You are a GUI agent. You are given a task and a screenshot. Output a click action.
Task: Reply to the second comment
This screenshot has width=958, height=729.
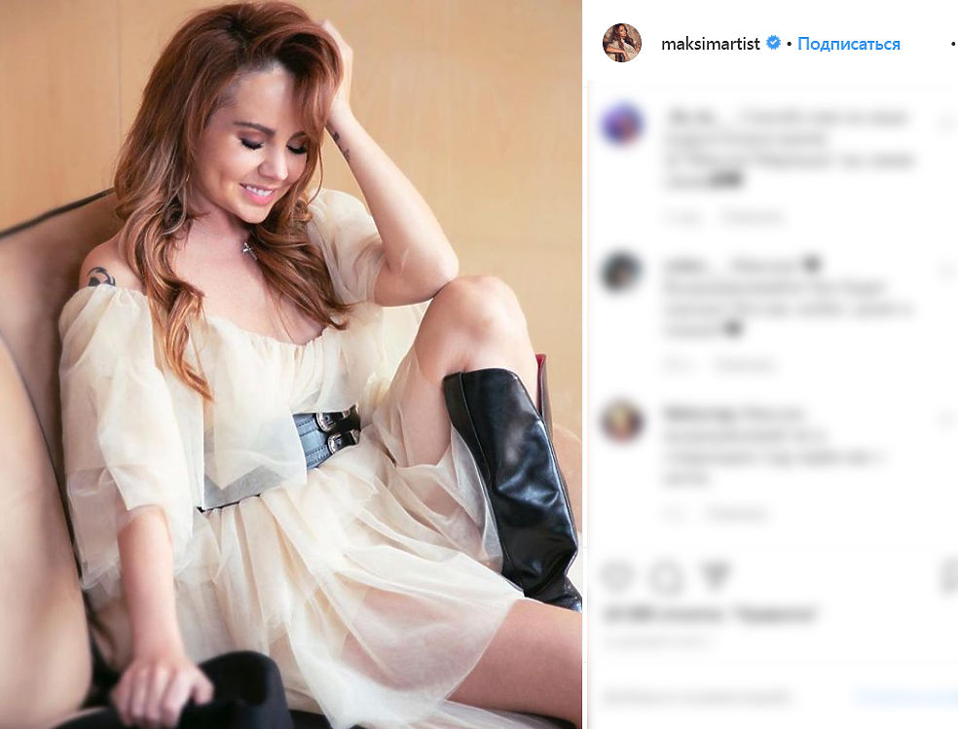745,365
